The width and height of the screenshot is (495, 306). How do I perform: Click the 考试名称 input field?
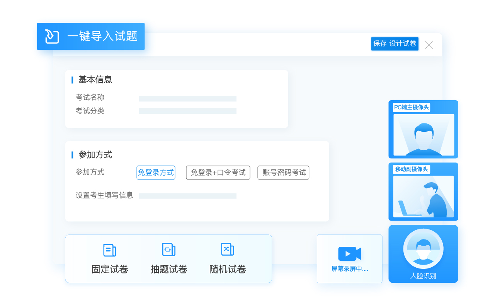tap(187, 99)
